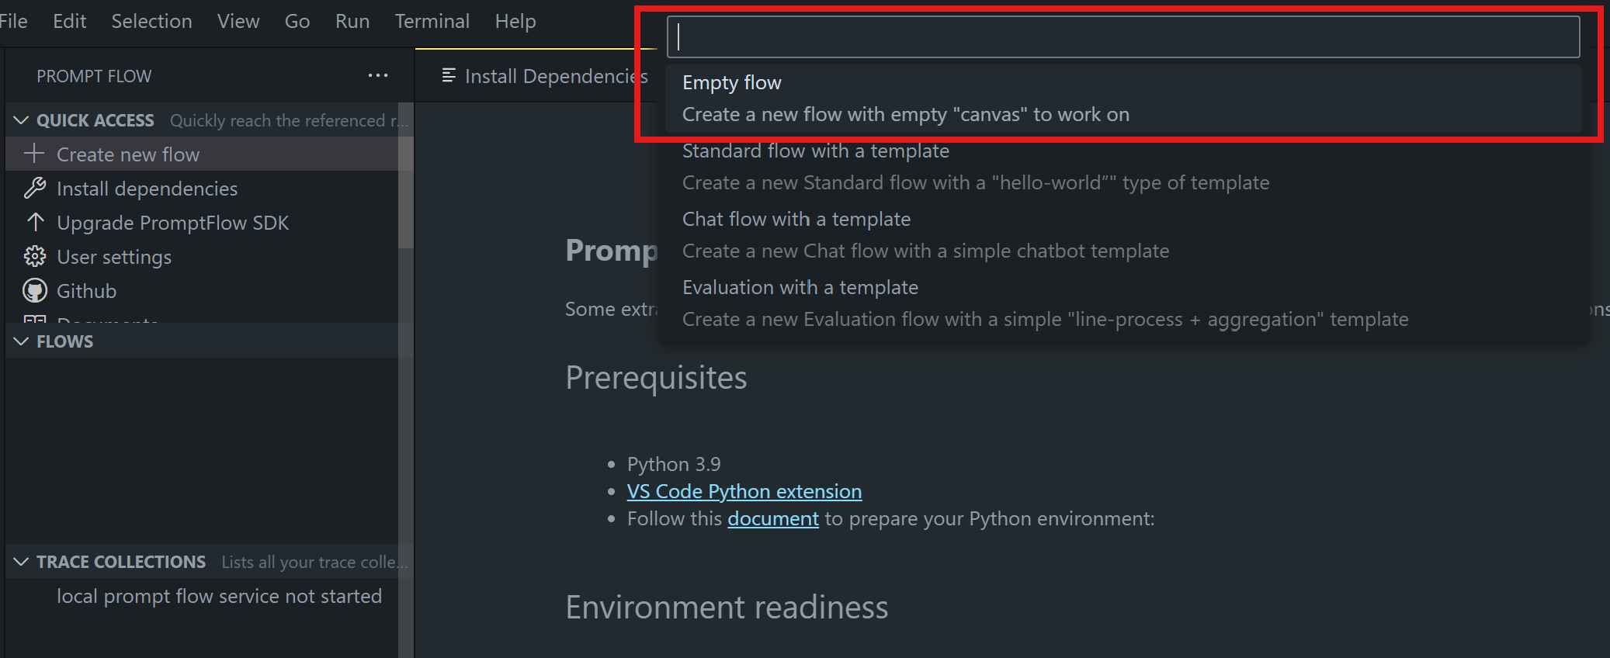Click the PROMPT FLOW panel title
The image size is (1610, 658).
[94, 76]
